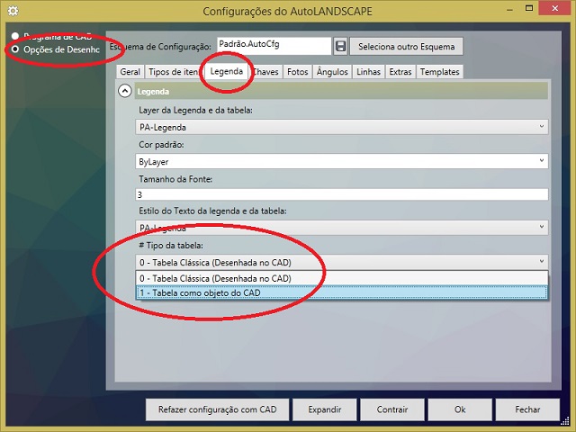Select the Opções de Desenho radio button
The height and width of the screenshot is (432, 576).
tap(13, 49)
